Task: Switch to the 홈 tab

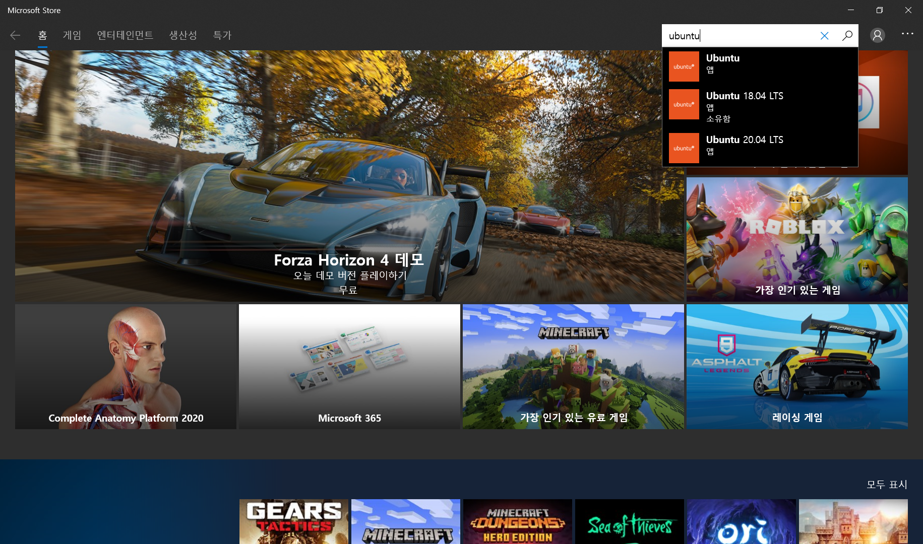Action: pos(42,35)
